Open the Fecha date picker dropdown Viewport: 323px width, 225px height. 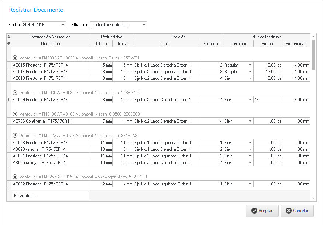(x=63, y=25)
